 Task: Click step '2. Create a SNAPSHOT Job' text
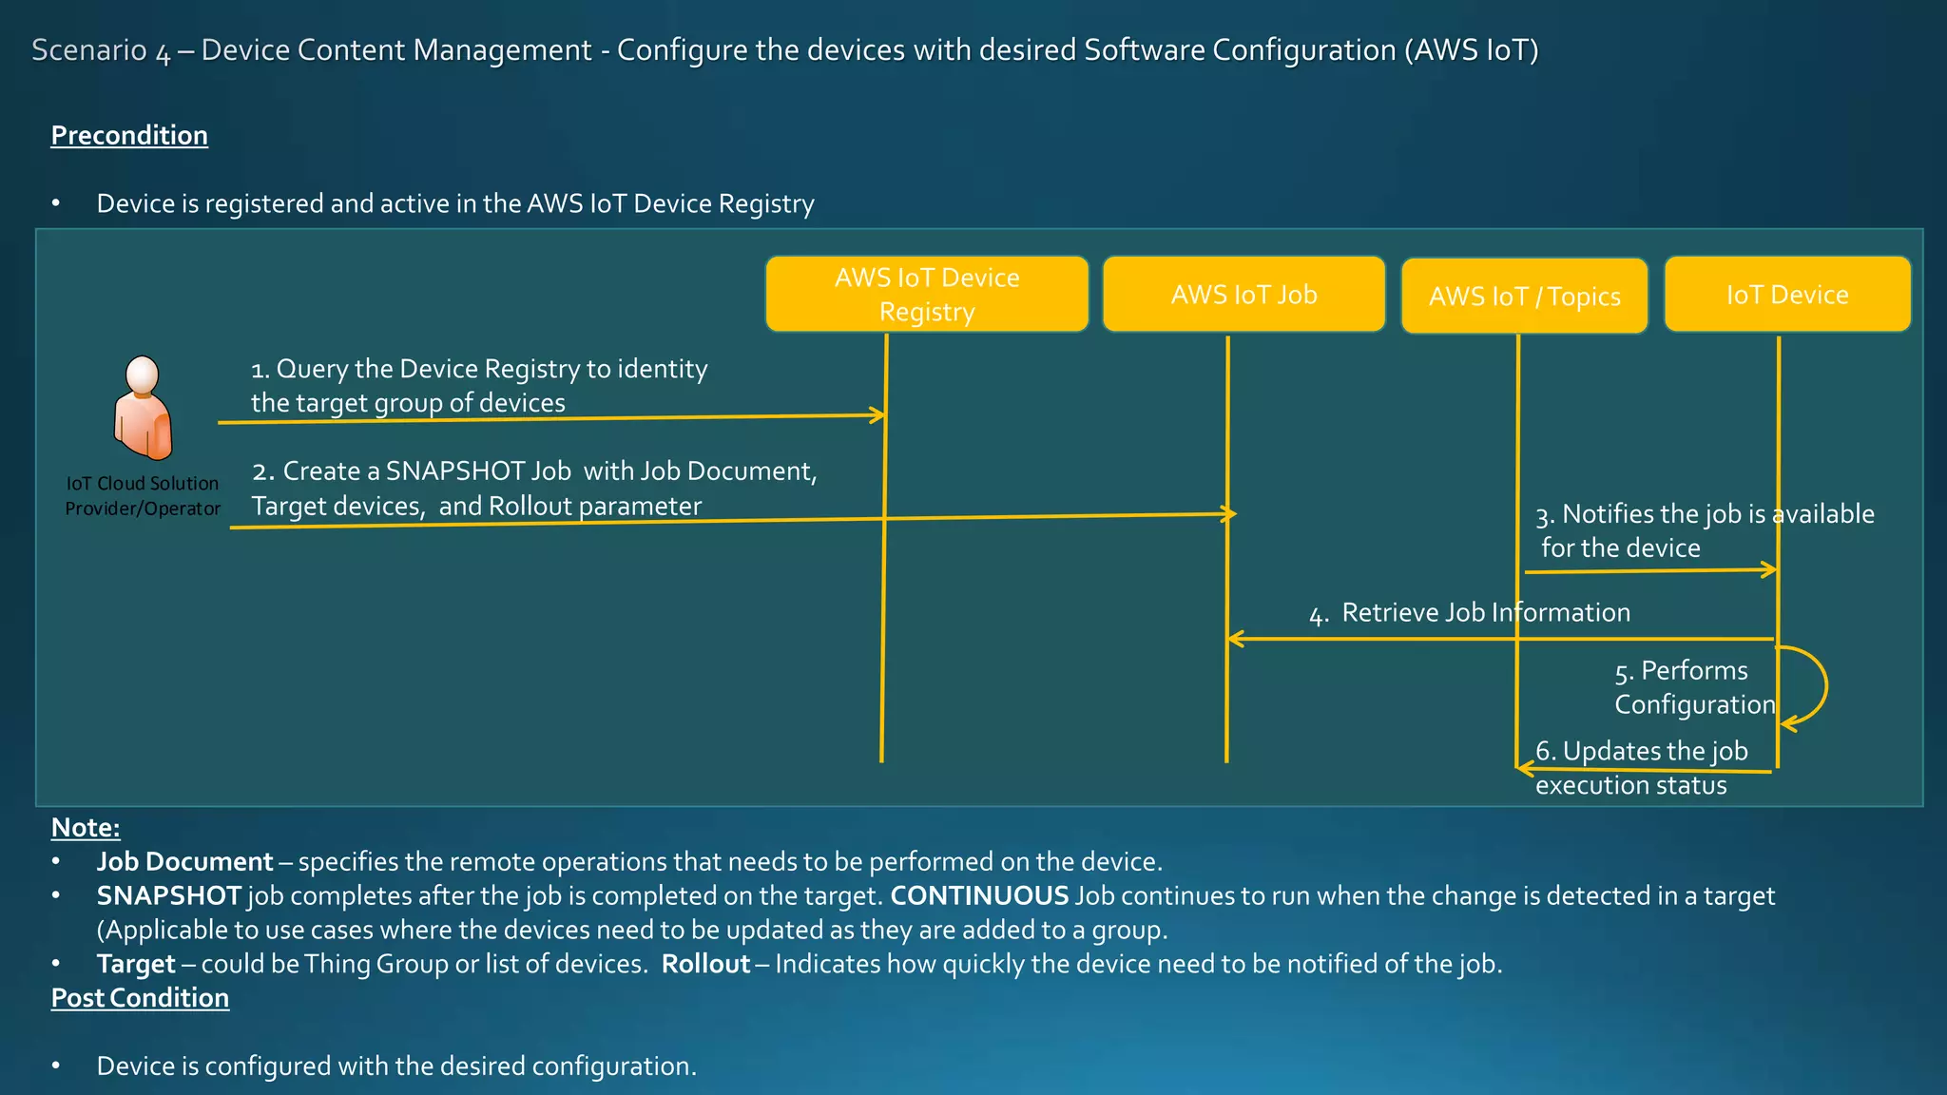534,489
